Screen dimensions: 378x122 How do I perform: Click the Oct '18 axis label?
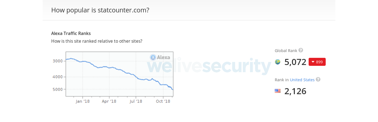(163, 101)
